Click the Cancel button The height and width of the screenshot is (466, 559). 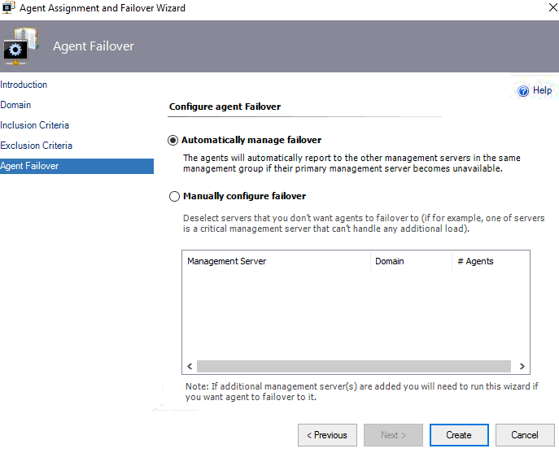525,435
